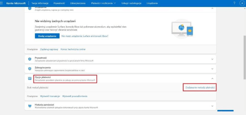Click the Historia zamówień cart icon

pyautogui.click(x=30, y=106)
